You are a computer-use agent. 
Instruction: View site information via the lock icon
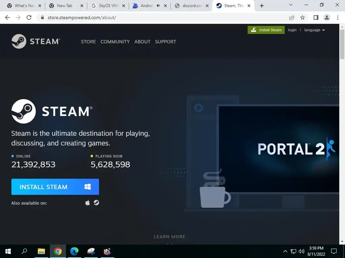click(x=42, y=17)
